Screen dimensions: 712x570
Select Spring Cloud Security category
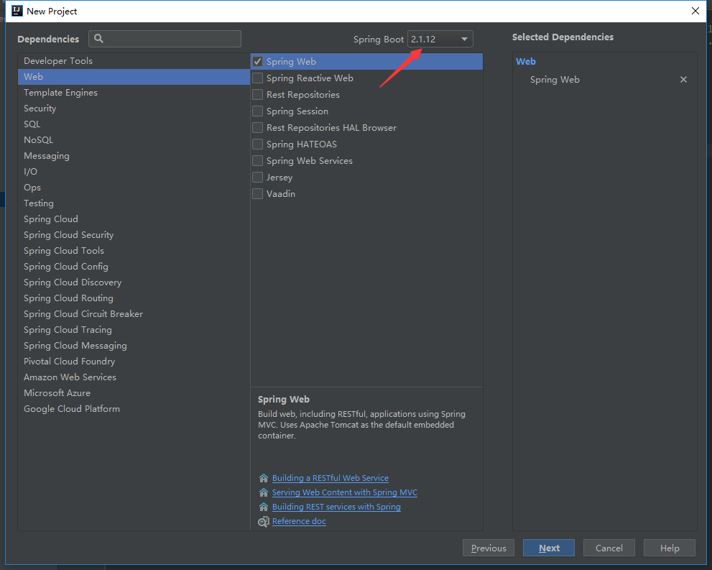coord(134,235)
